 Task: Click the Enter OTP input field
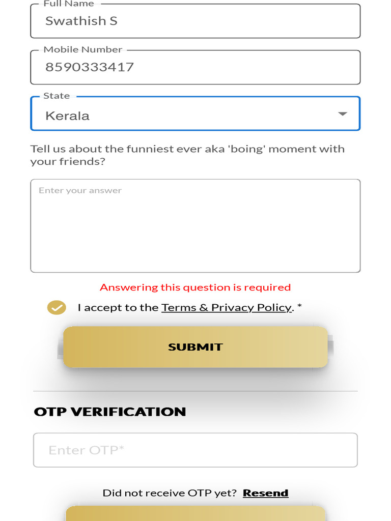(x=195, y=450)
